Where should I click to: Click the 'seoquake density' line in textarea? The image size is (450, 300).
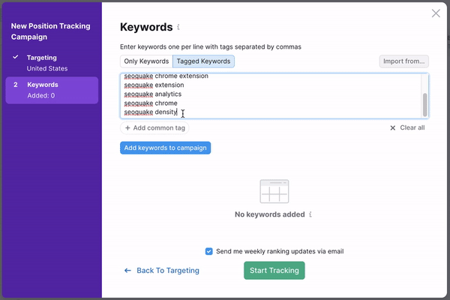[151, 112]
